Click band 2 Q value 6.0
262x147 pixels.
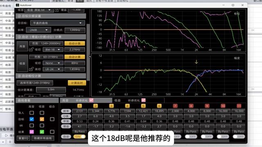[x=95, y=116]
